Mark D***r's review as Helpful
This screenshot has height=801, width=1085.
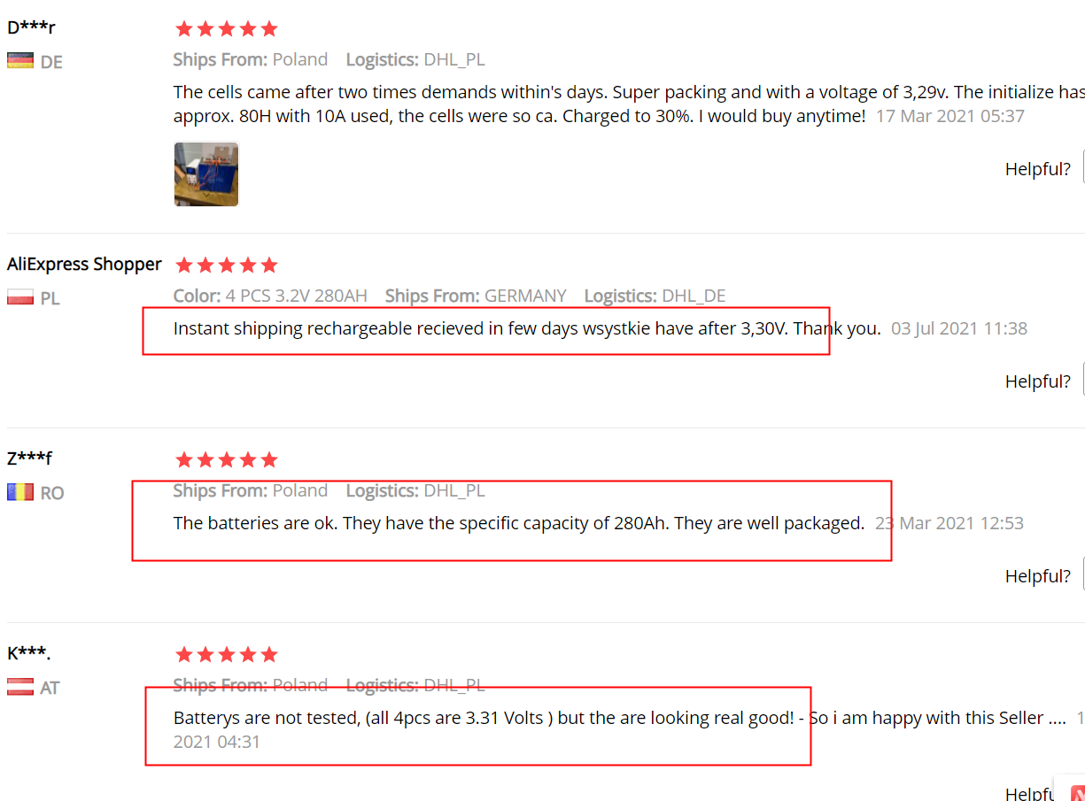tap(1037, 169)
